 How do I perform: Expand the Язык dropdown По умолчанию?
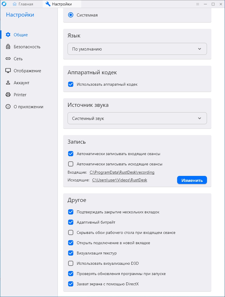pyautogui.click(x=137, y=49)
